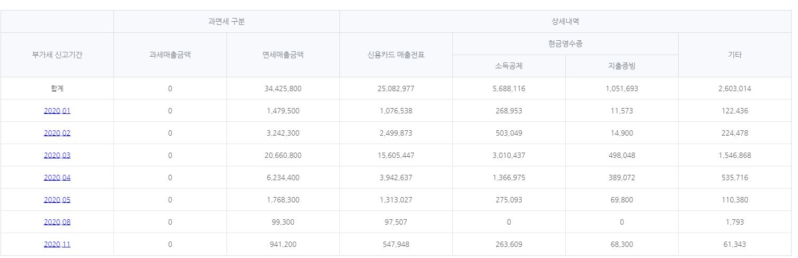The image size is (798, 258).
Task: Select the cell showing 389,072
Action: pyautogui.click(x=621, y=177)
